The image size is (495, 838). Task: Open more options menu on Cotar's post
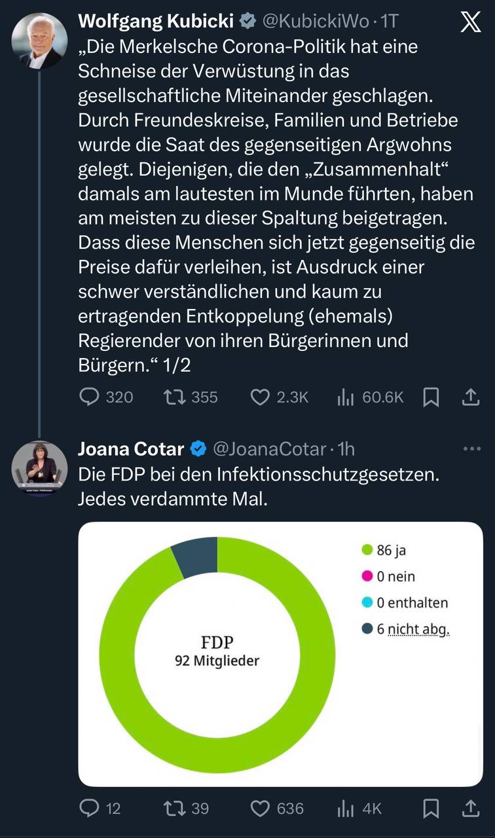pyautogui.click(x=471, y=449)
